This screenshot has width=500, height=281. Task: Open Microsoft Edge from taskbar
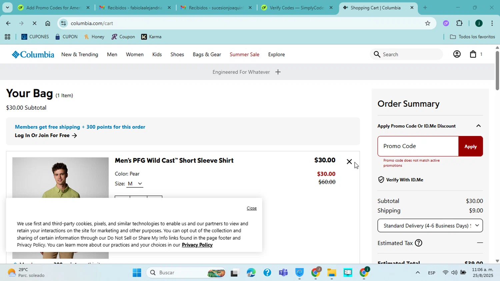coord(251,273)
